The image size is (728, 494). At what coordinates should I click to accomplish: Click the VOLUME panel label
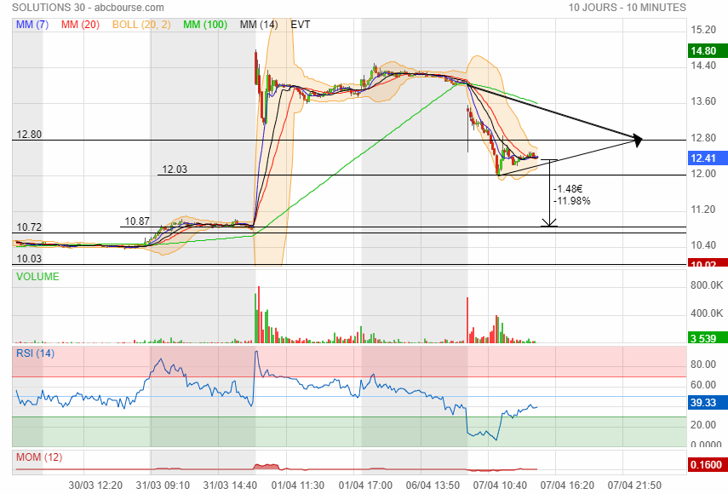click(x=37, y=277)
